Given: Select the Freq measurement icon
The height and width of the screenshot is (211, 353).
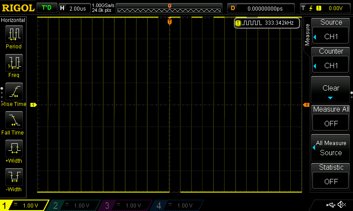Looking at the screenshot, I should (x=14, y=63).
